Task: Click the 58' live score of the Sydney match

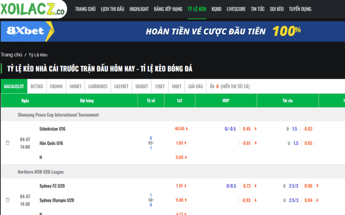Action: tap(151, 200)
